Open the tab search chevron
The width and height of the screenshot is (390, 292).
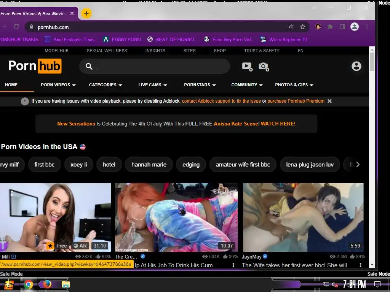314,8
